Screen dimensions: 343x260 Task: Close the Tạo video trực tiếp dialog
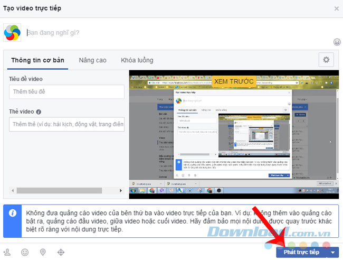point(337,8)
